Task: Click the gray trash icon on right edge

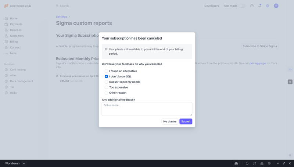Action: click(x=290, y=82)
